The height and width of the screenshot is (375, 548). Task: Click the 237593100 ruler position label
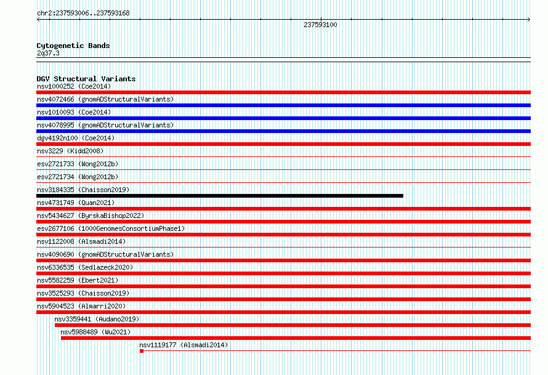coord(320,25)
